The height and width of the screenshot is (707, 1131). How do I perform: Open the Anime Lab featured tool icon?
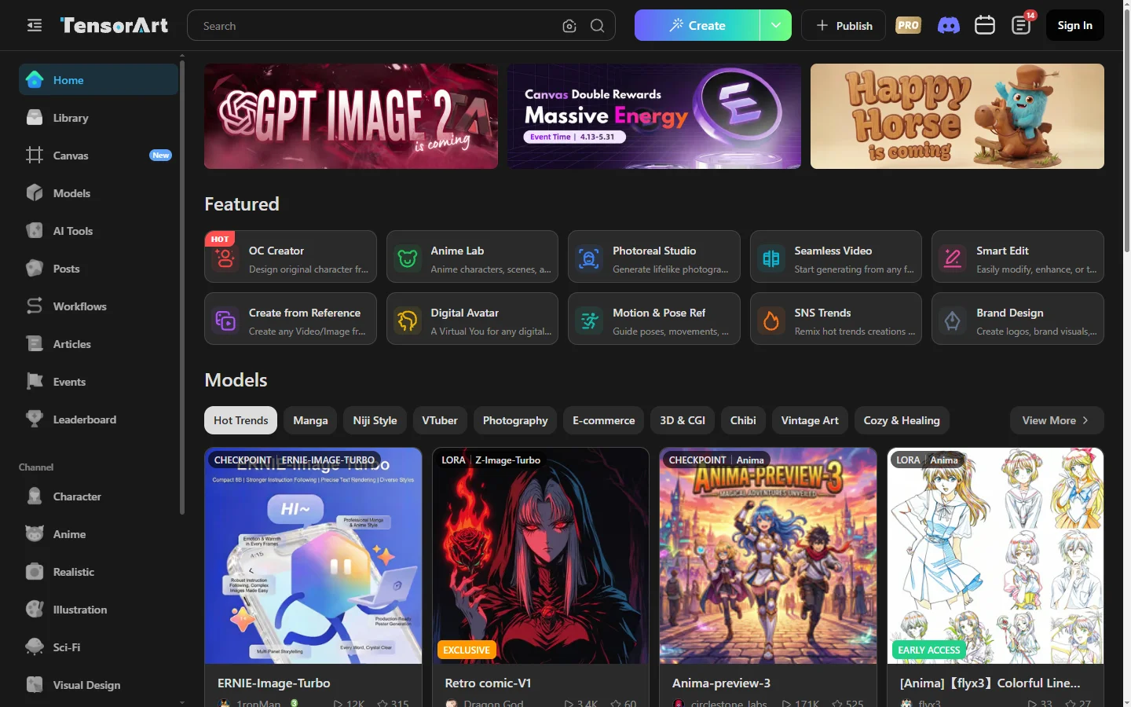coord(408,258)
